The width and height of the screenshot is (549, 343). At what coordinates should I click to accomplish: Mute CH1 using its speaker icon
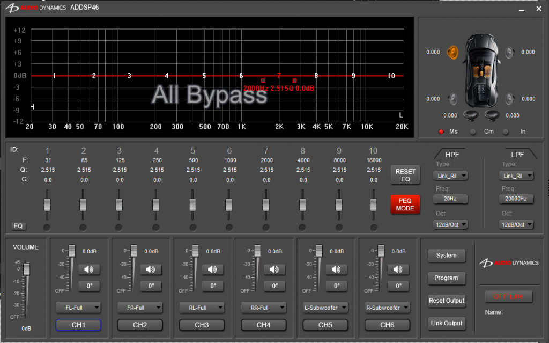[89, 269]
